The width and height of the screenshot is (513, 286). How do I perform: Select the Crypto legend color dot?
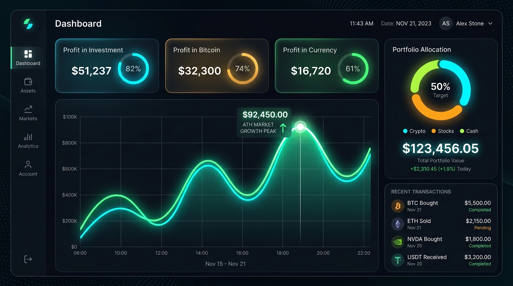[405, 131]
